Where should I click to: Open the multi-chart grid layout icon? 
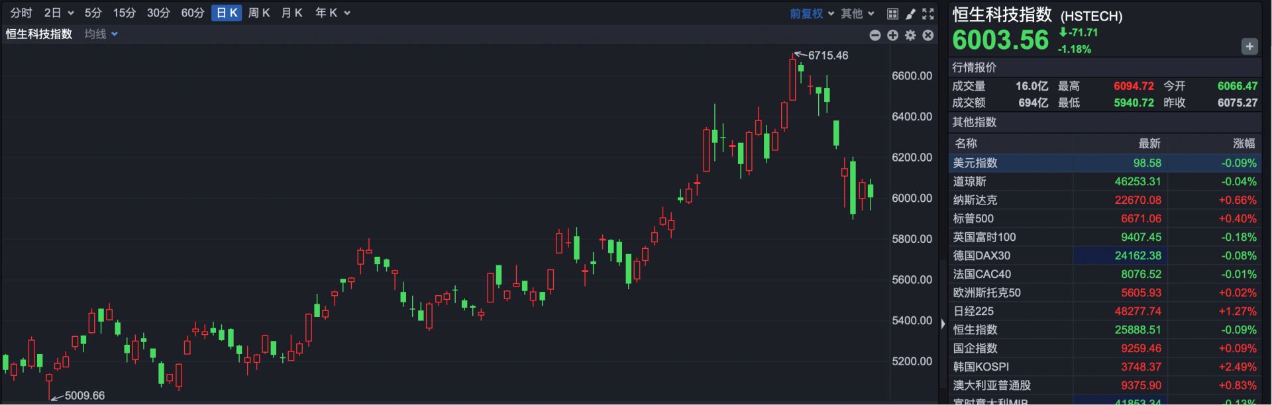coord(892,13)
